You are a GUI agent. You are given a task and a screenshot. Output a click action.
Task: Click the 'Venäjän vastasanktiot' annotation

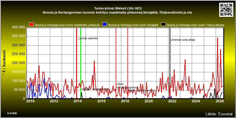pos(95,89)
